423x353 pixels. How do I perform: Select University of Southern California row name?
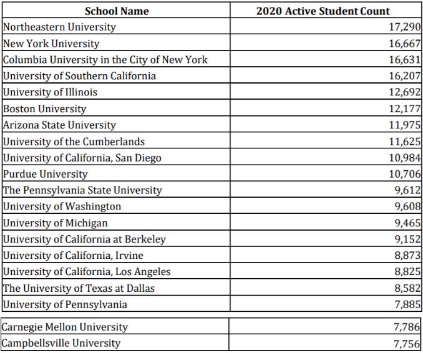pos(79,76)
